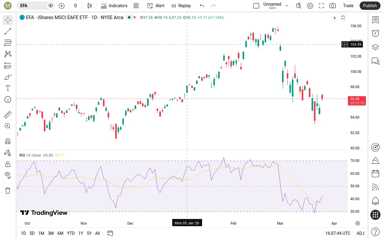Open the notifications bell
The width and height of the screenshot is (382, 239).
pyautogui.click(x=375, y=201)
